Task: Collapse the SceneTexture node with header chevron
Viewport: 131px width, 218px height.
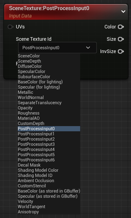Action: (123, 11)
